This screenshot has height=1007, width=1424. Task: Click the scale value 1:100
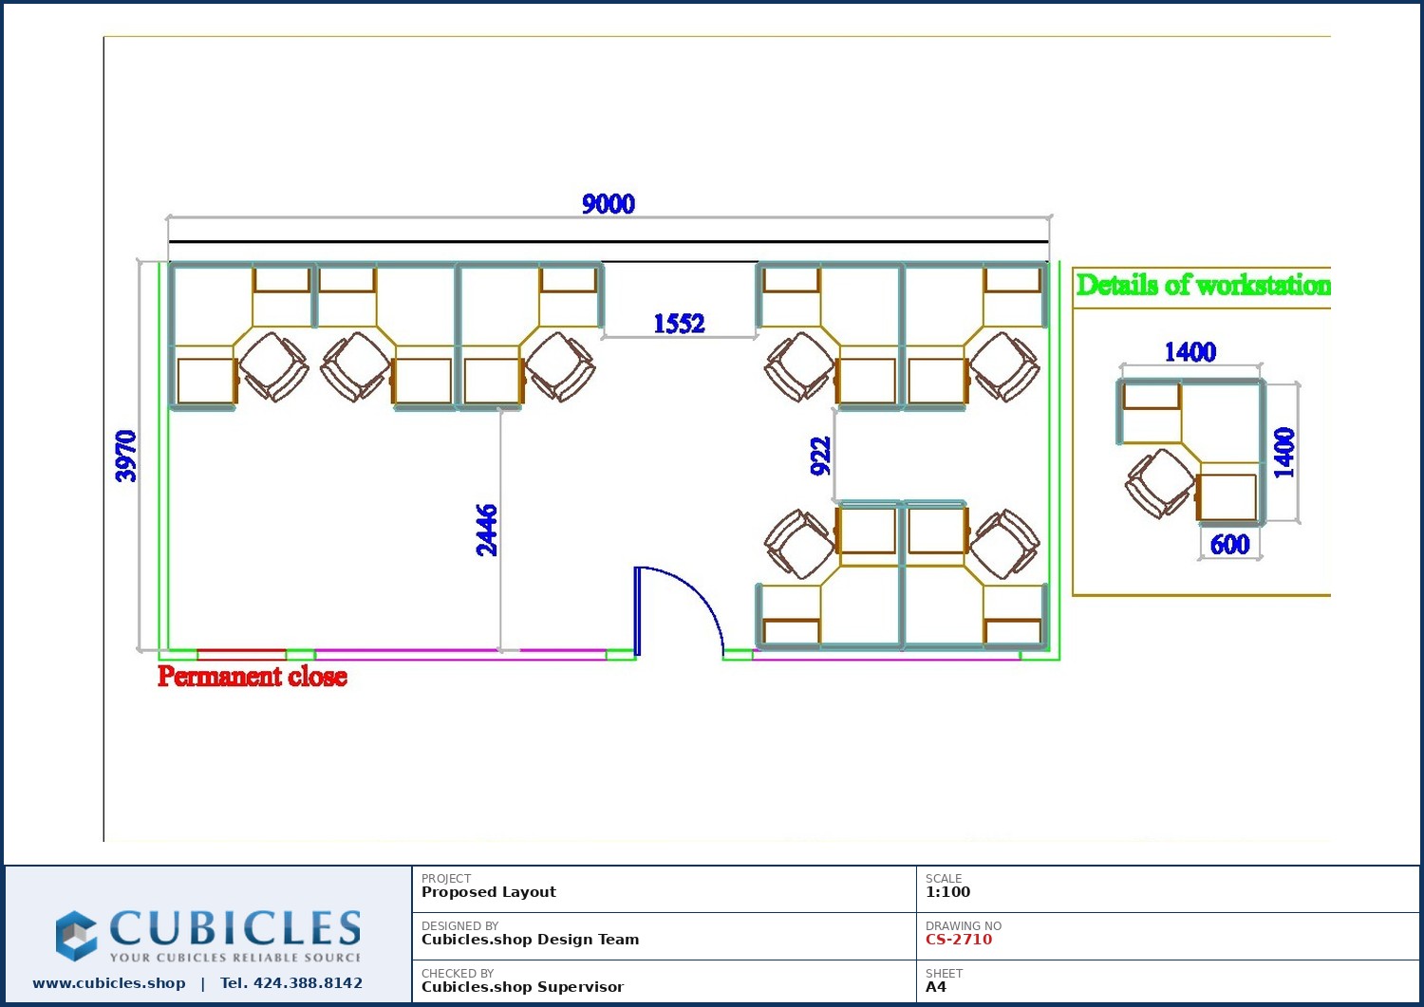tap(947, 892)
